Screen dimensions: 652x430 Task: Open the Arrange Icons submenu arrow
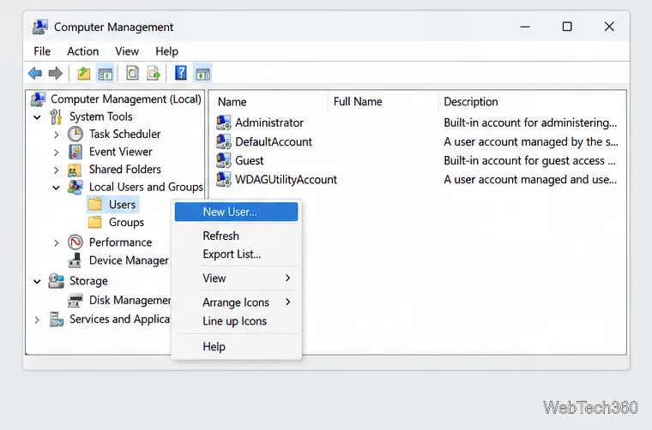tap(288, 302)
